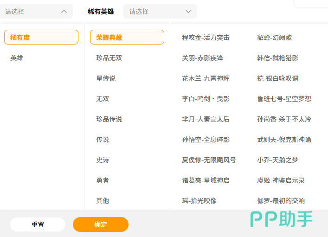Choose the 珍品无双 rarity option

pyautogui.click(x=109, y=58)
